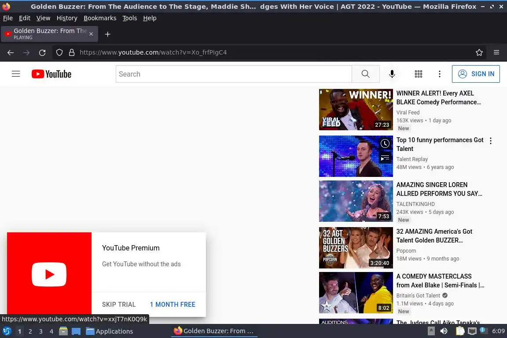Click the show desktop taskbar icon

click(x=76, y=331)
